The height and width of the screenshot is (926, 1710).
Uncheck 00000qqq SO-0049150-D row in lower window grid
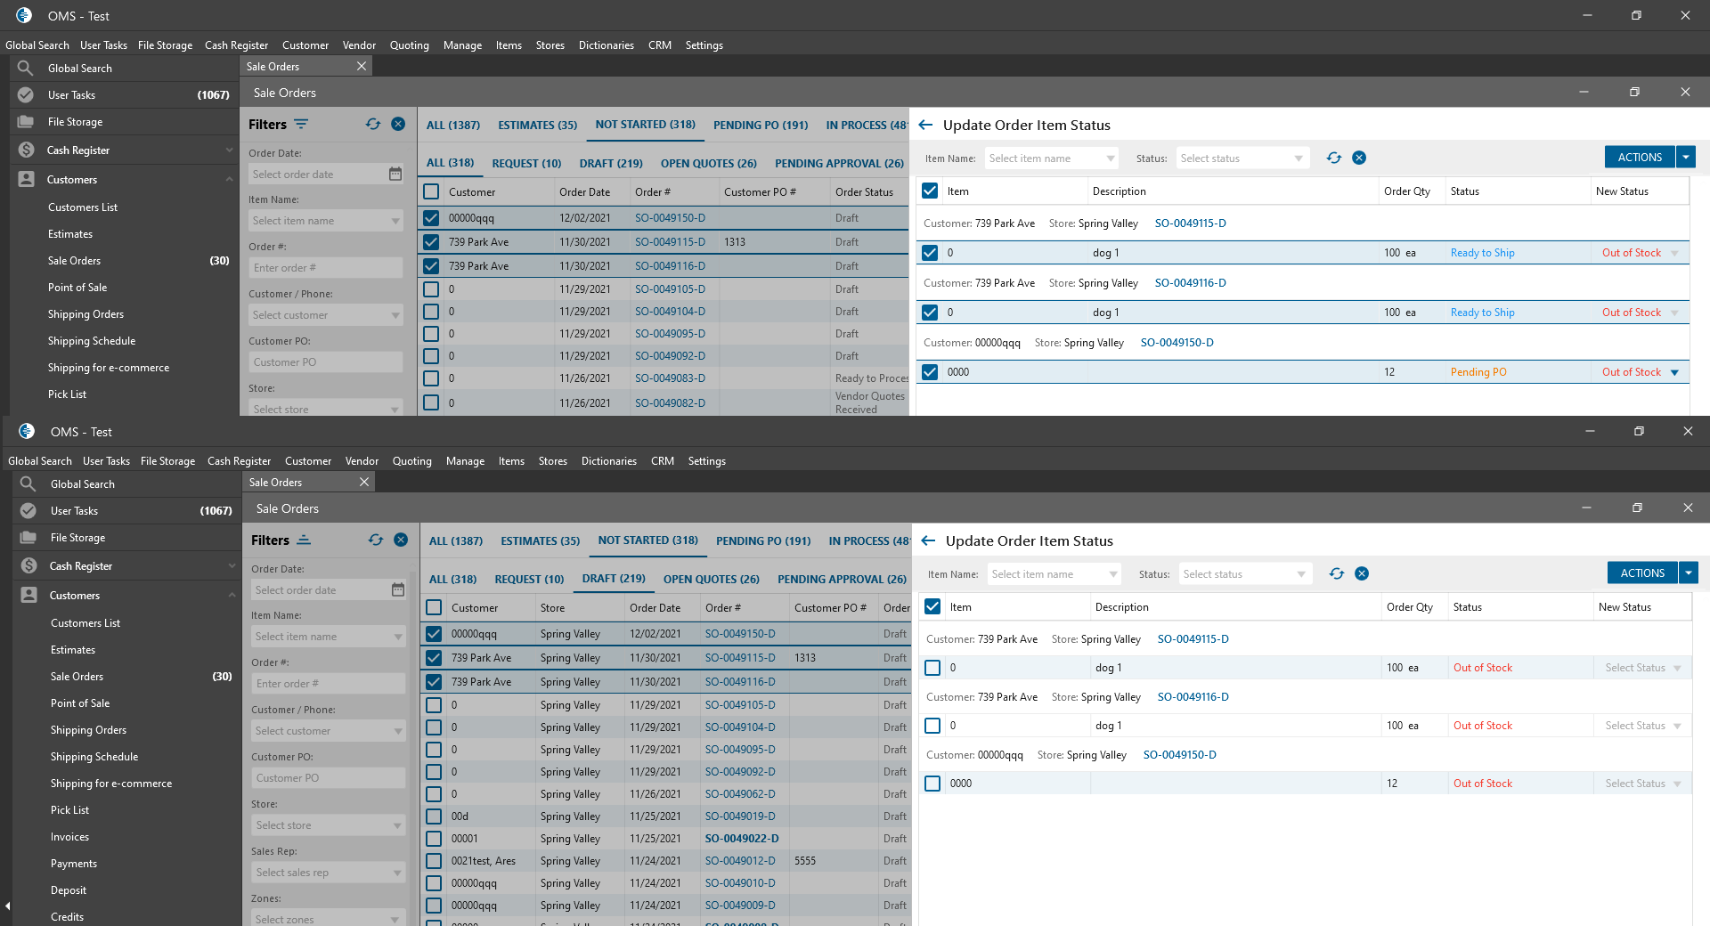point(434,634)
